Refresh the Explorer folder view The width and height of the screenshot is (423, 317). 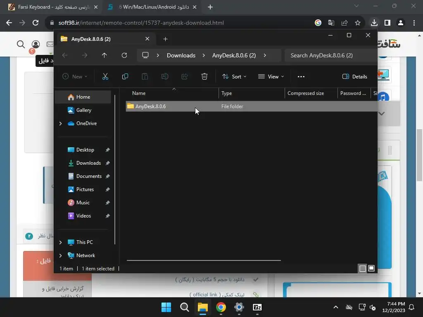[124, 55]
